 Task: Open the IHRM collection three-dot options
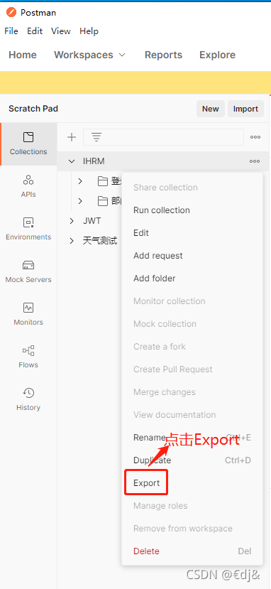[x=255, y=161]
